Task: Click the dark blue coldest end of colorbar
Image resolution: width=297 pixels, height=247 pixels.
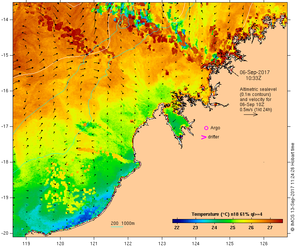Action: pyautogui.click(x=175, y=221)
